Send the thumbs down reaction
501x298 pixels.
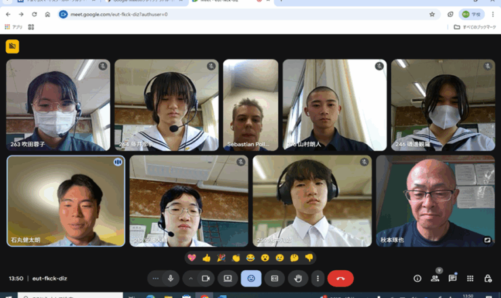pos(309,258)
